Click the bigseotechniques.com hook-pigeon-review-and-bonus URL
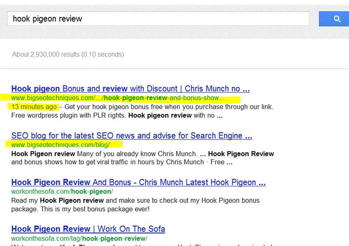349x246 pixels. (x=118, y=98)
